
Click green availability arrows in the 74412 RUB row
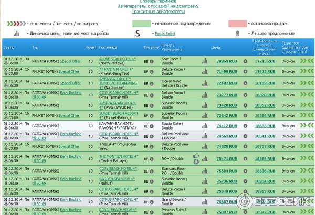tap(306, 126)
